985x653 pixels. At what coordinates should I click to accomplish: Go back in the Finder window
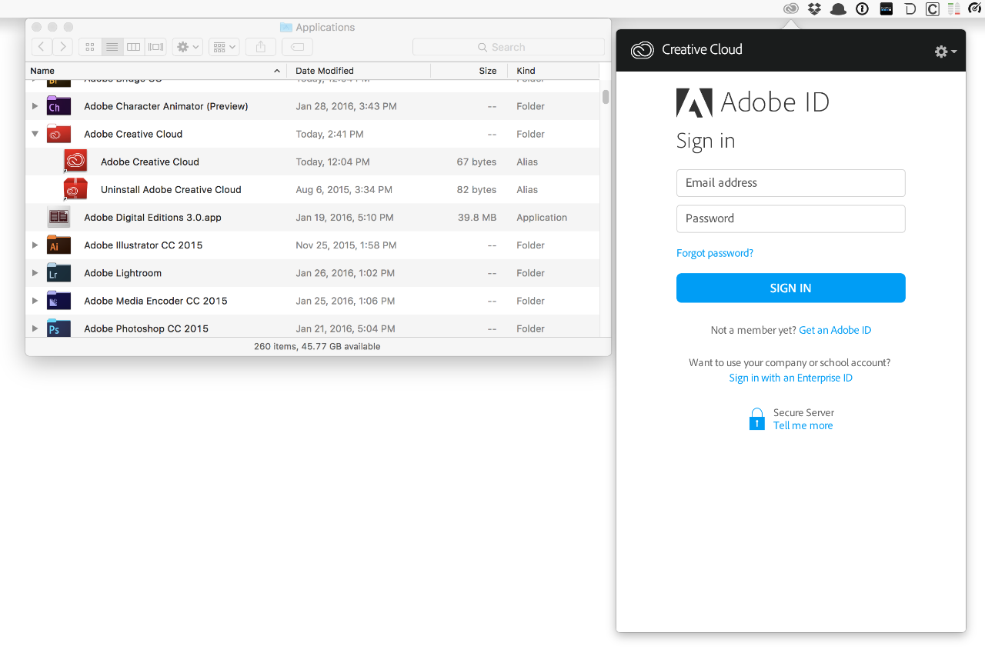42,47
